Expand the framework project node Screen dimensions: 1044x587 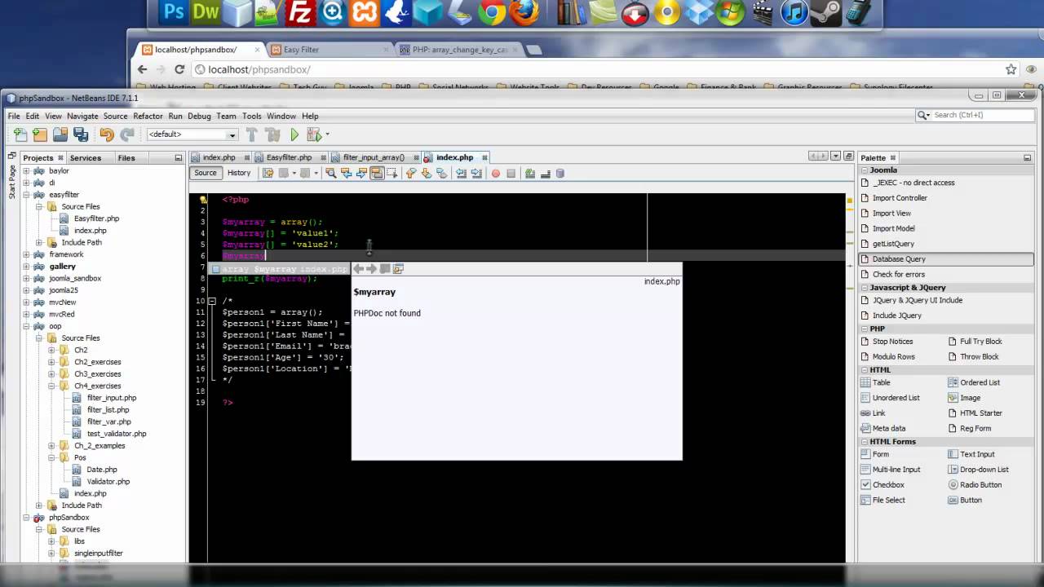coord(26,254)
